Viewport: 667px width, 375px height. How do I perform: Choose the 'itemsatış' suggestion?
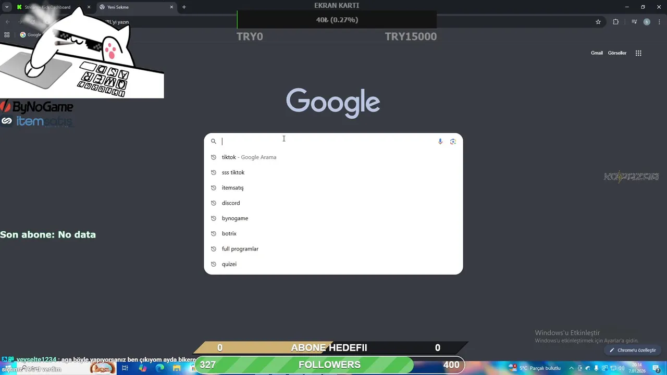point(333,187)
